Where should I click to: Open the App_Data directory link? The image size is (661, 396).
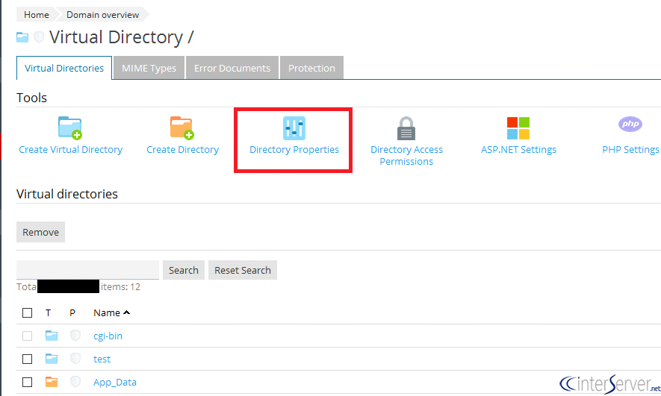pyautogui.click(x=115, y=382)
